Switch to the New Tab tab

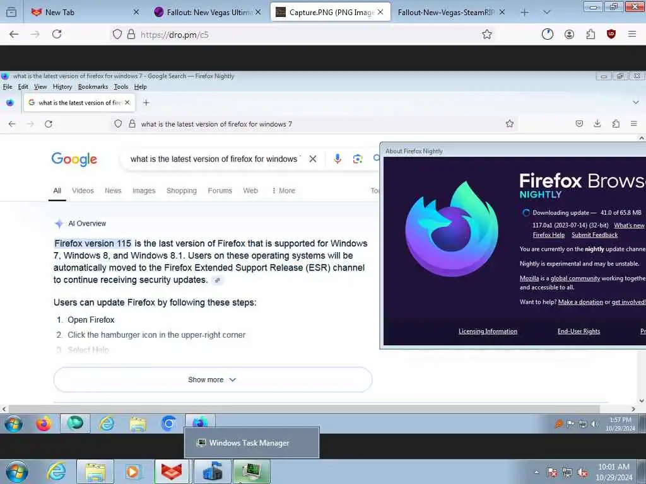pyautogui.click(x=85, y=13)
